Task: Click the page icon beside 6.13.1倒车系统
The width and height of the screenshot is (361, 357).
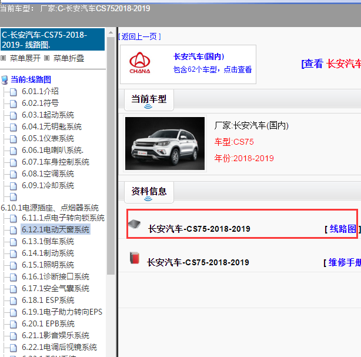Action: click(13, 242)
